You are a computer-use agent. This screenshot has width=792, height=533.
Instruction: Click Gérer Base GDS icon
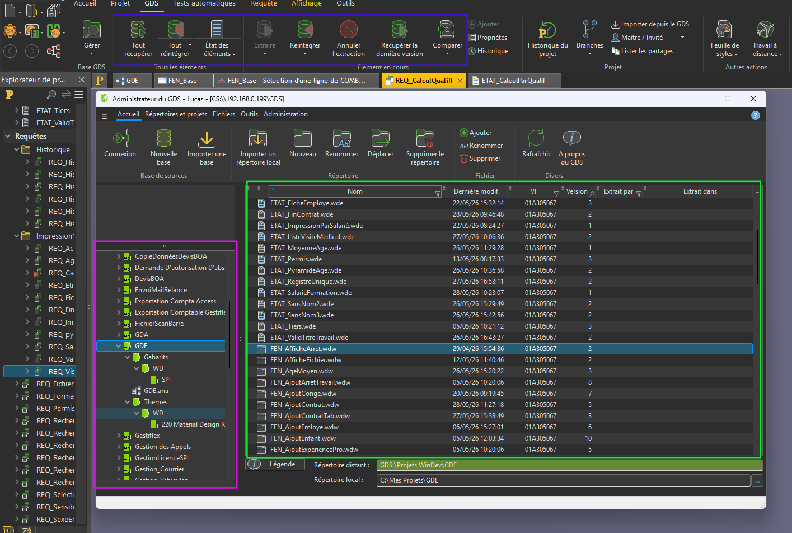[92, 30]
